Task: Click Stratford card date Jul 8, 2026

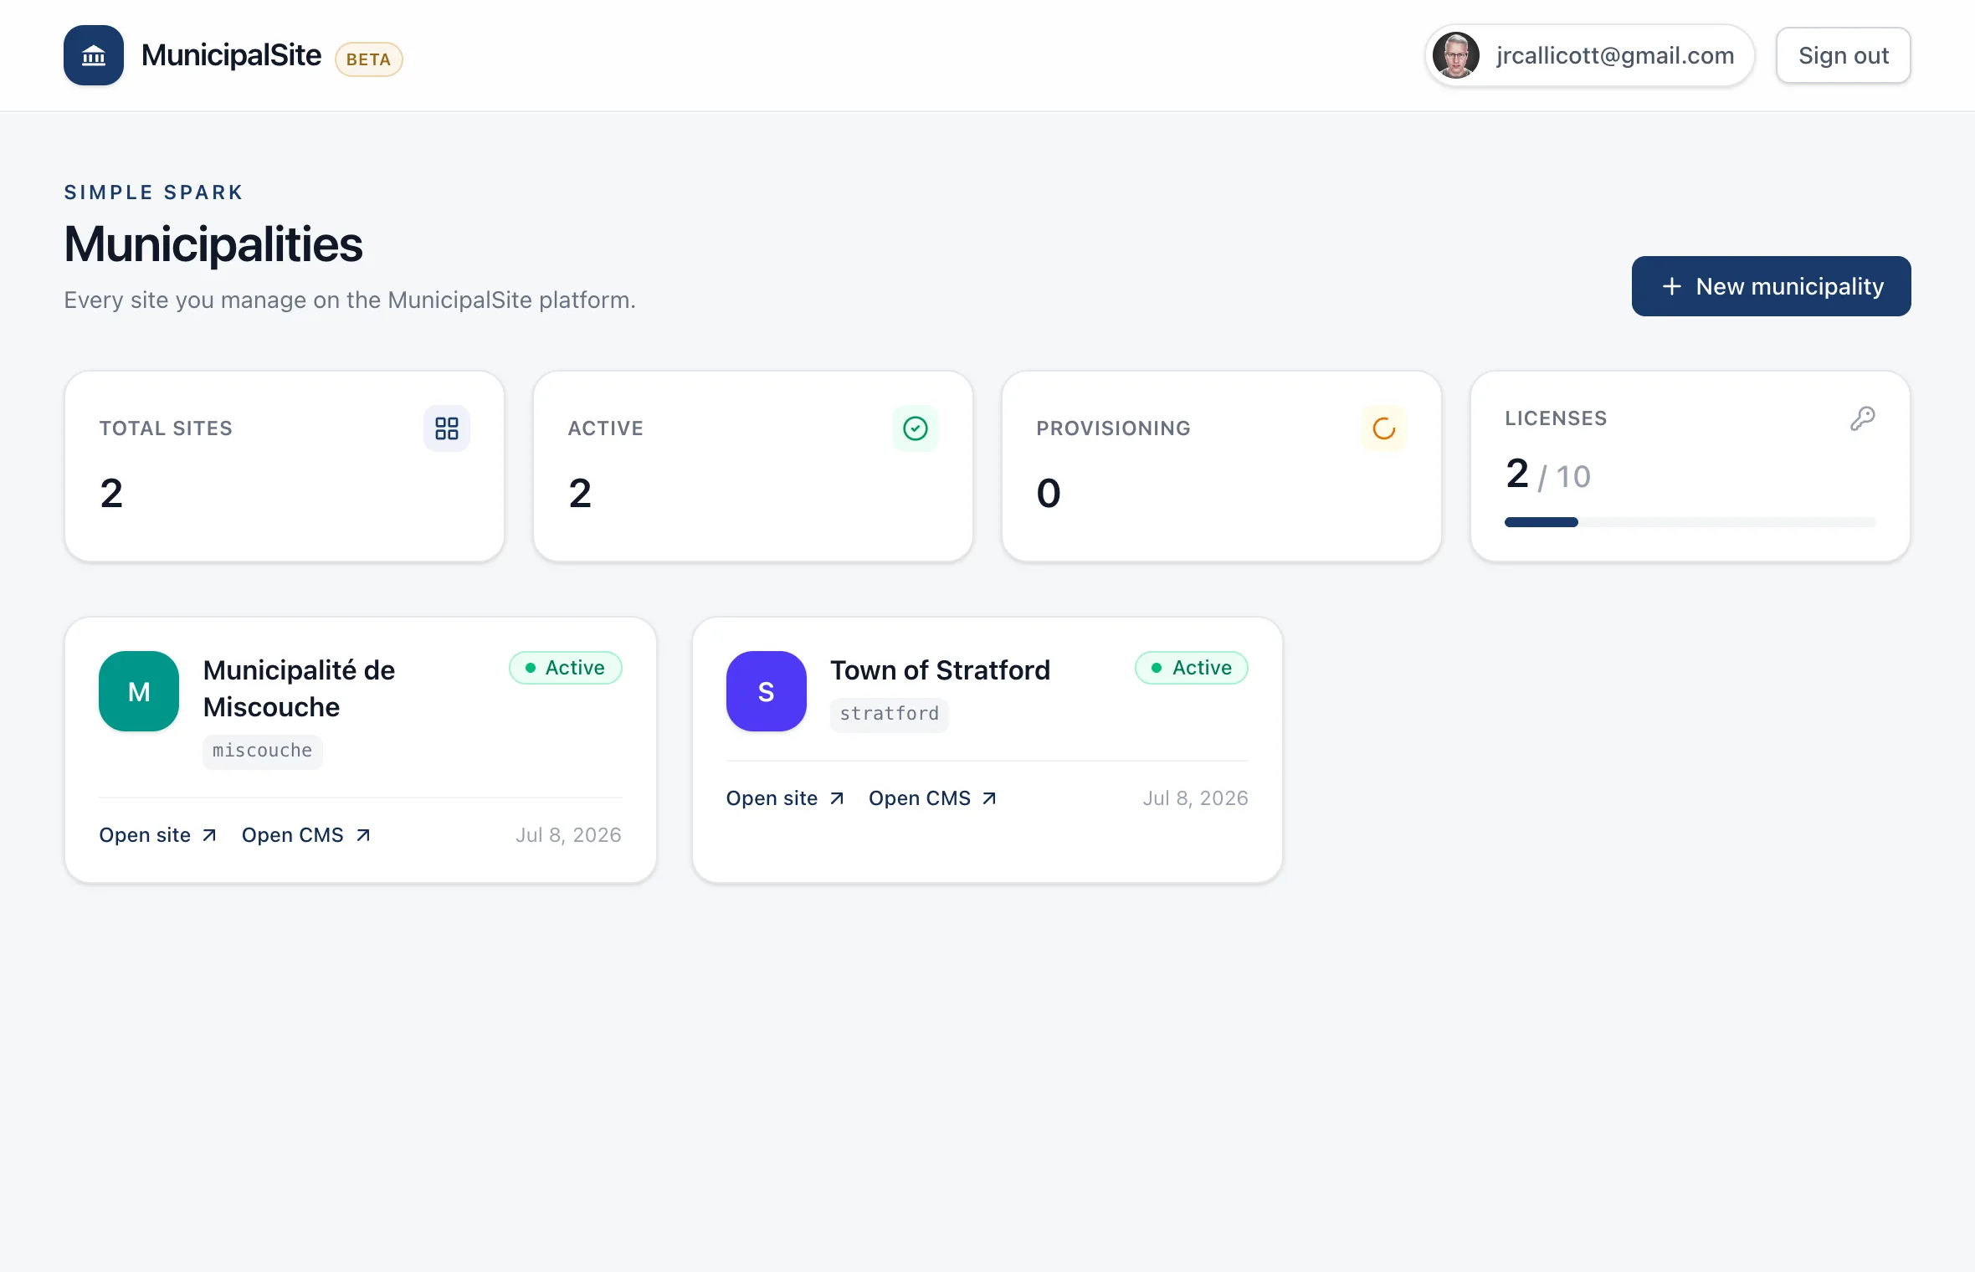Action: pos(1195,798)
